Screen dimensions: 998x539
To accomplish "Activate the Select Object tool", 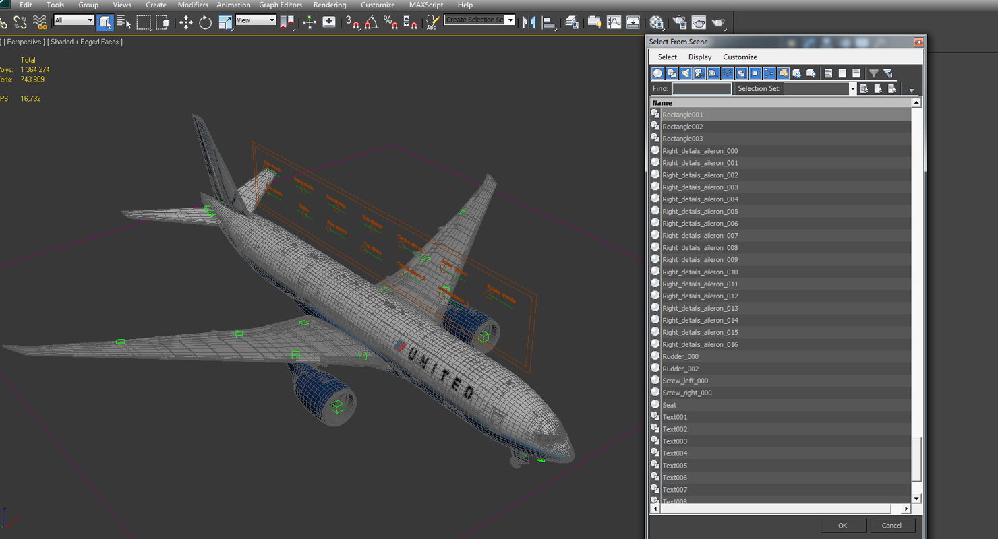I will point(105,22).
